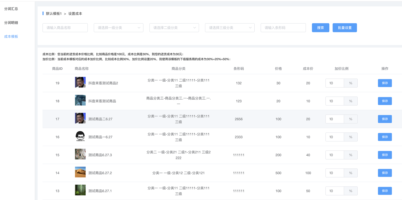Click the 请输入条形码 input field
Screen dimensions: 402x200
[x=283, y=28]
